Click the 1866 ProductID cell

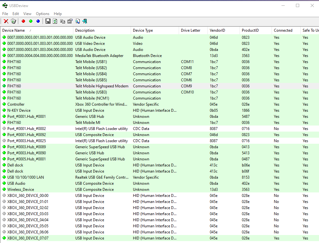click(x=246, y=110)
